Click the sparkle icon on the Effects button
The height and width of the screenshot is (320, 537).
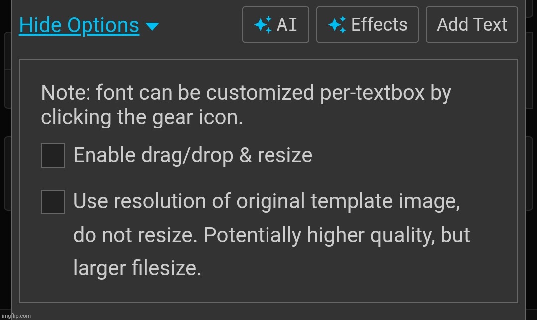tap(337, 25)
